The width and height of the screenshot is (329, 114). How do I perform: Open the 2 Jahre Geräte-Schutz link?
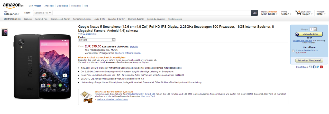307,50
